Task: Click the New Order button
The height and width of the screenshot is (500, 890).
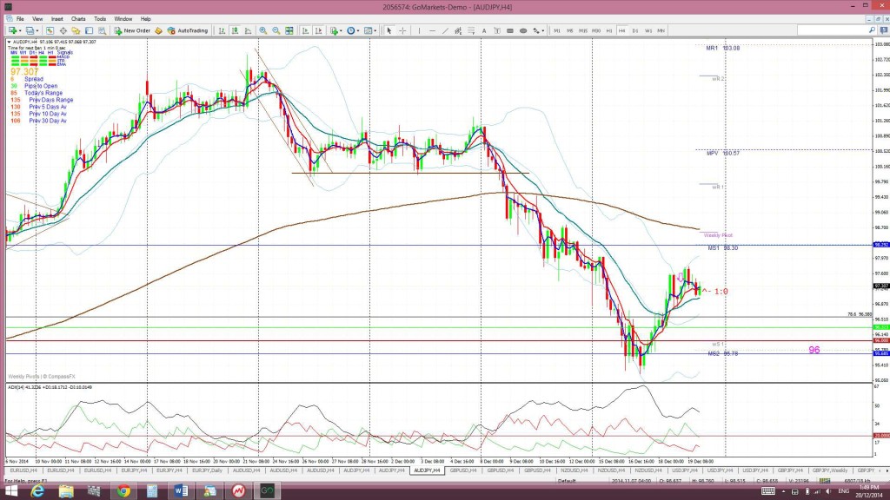Action: pos(132,30)
